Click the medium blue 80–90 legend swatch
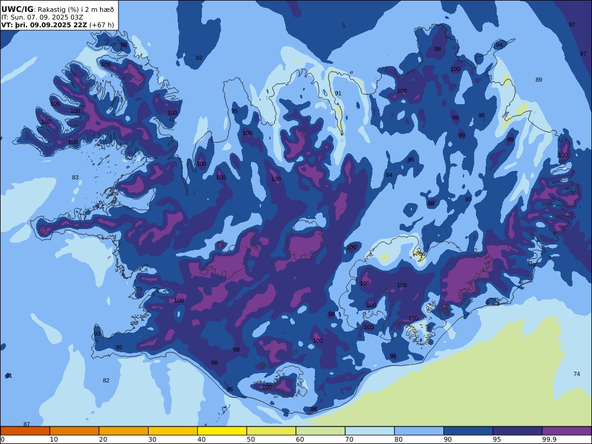Screen dimensions: 592x444 coord(419,431)
